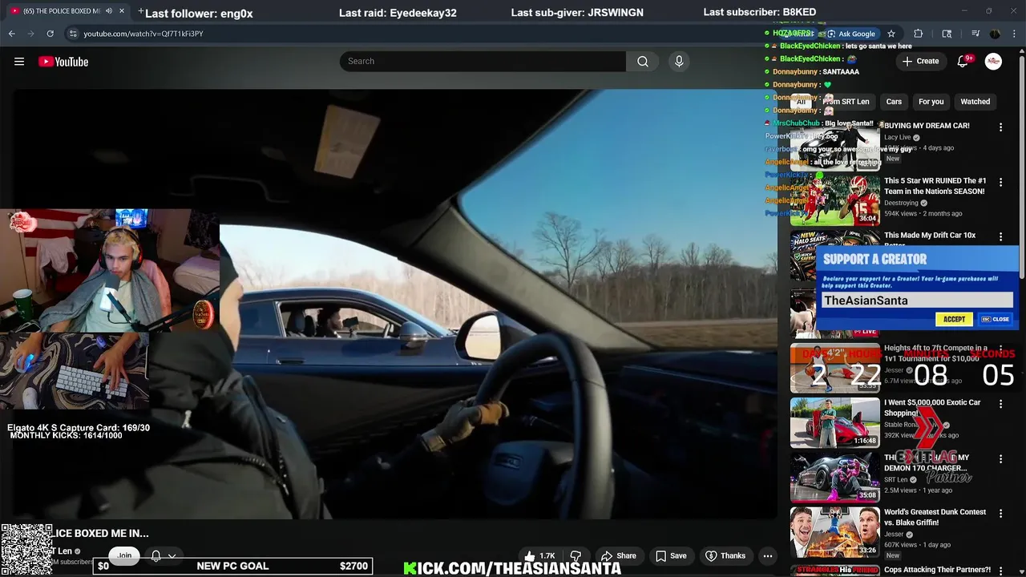Start voice search with the microphone

pyautogui.click(x=679, y=62)
